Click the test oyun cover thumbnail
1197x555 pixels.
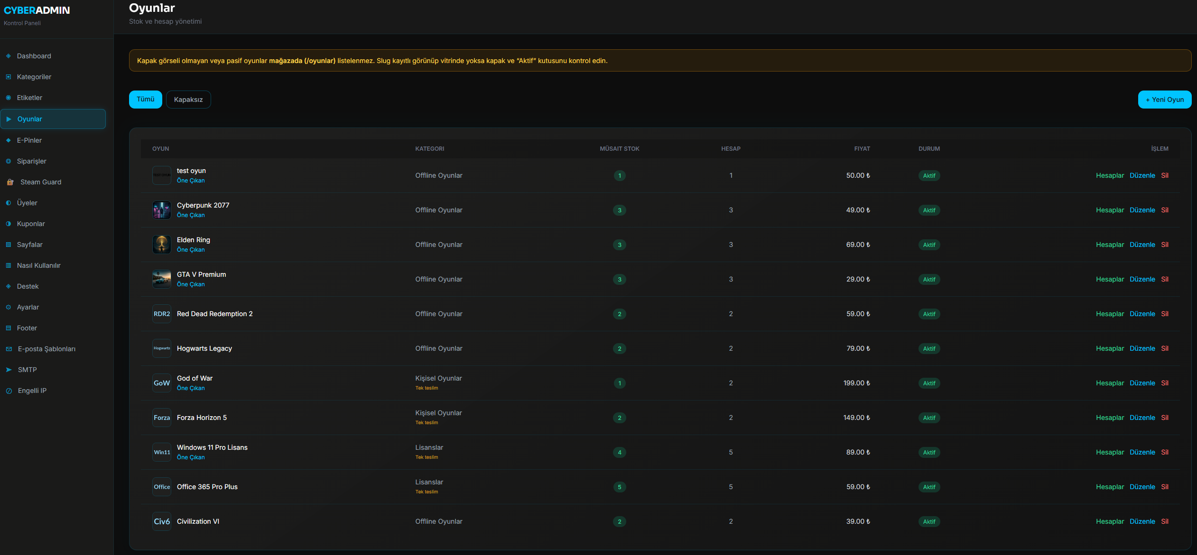(x=162, y=175)
